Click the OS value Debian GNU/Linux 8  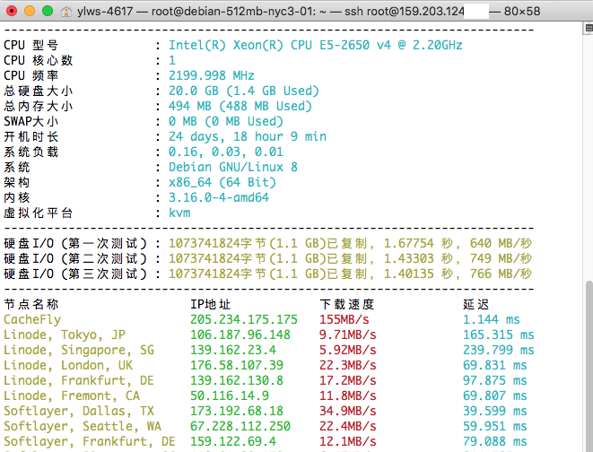(x=233, y=167)
